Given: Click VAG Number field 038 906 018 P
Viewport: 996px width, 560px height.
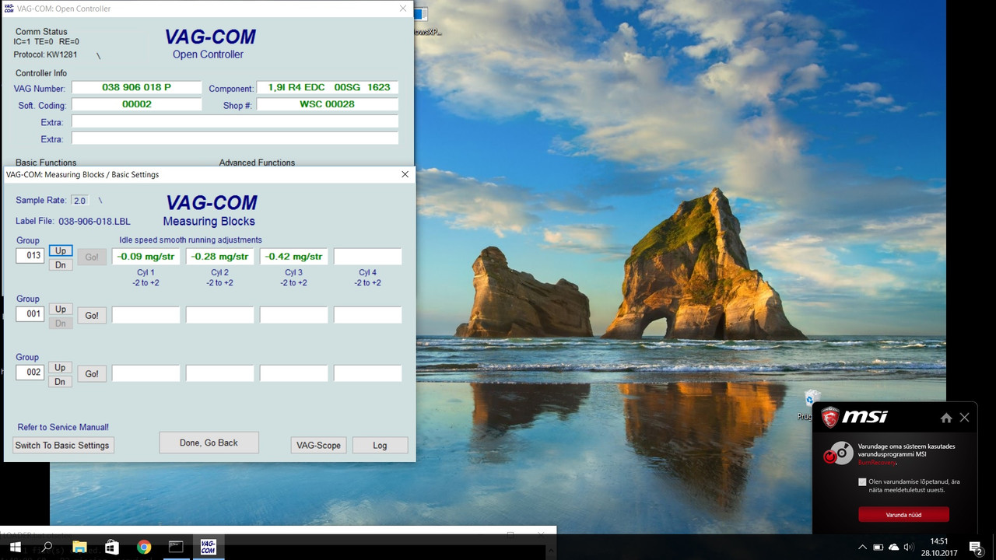Looking at the screenshot, I should click(136, 88).
